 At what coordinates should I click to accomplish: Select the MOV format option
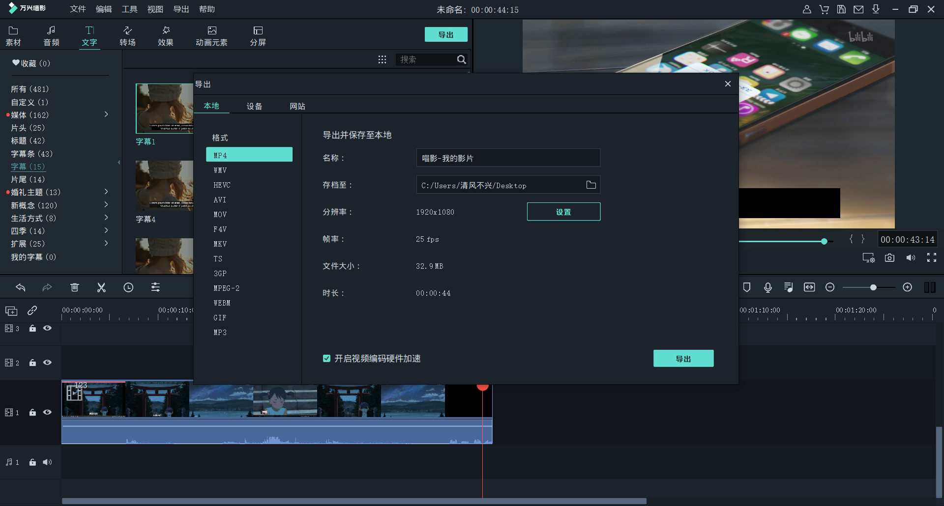220,215
